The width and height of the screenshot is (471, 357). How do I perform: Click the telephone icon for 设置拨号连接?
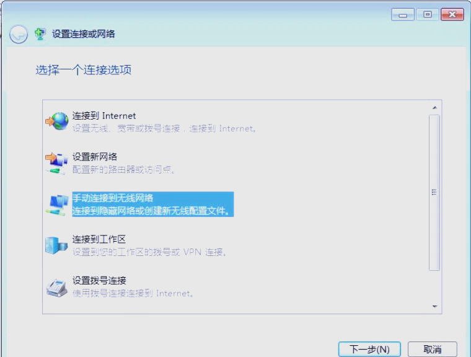tap(56, 288)
